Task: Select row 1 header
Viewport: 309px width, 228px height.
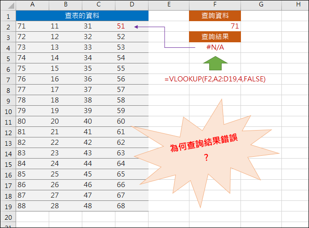Action: coord(8,16)
